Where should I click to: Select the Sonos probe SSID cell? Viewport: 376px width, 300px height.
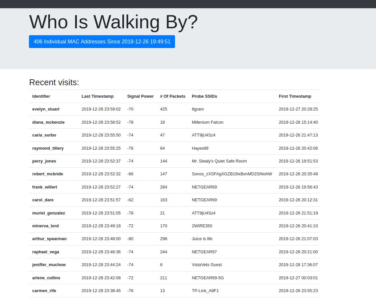click(232, 174)
